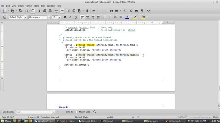Screen dimensions: 220x123
Task: Apply yellow highlighting color swatch
Action: tap(135, 17)
